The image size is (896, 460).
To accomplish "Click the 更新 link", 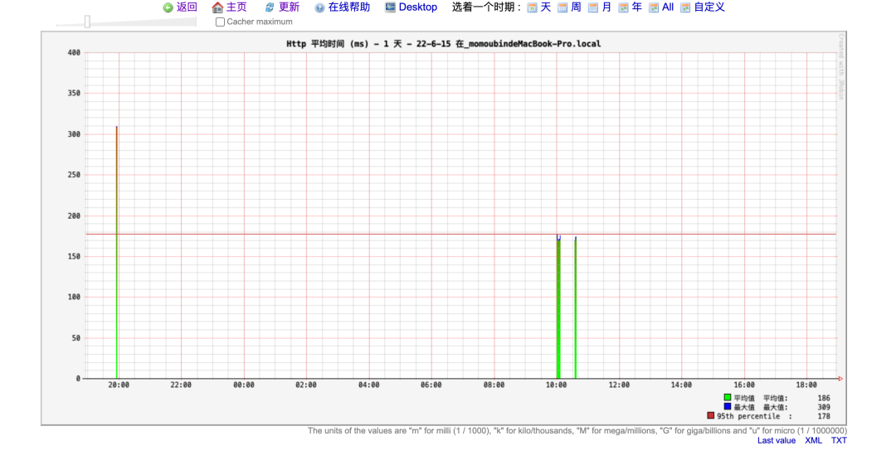I will point(290,7).
